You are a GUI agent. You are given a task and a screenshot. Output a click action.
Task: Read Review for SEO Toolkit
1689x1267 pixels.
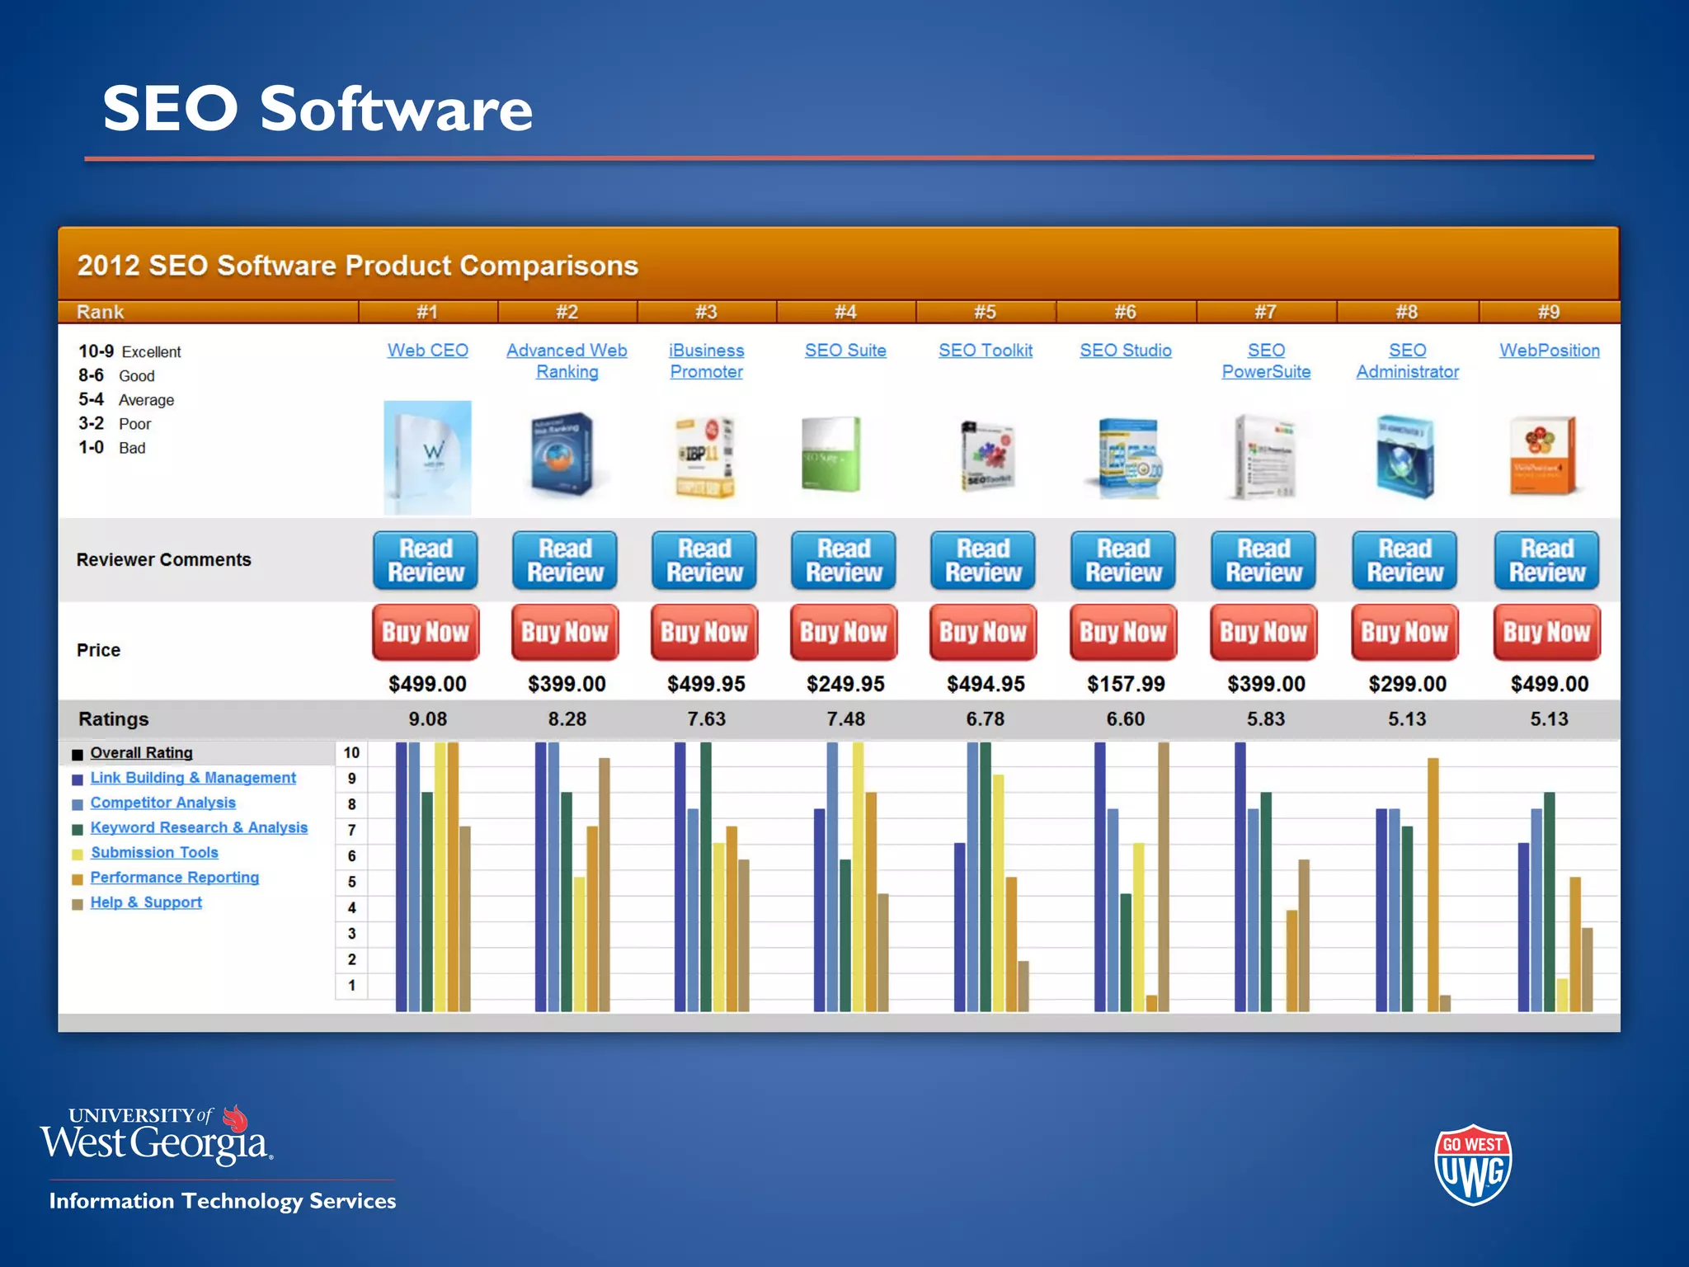pos(983,560)
